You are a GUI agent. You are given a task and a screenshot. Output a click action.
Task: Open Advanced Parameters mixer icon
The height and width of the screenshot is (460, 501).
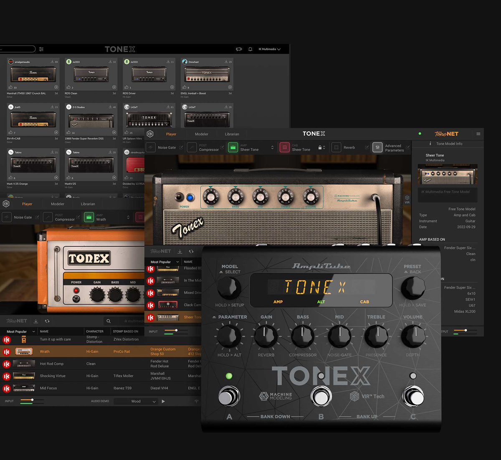pyautogui.click(x=377, y=147)
